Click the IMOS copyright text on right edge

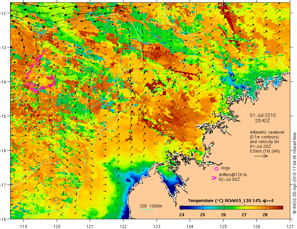point(294,173)
